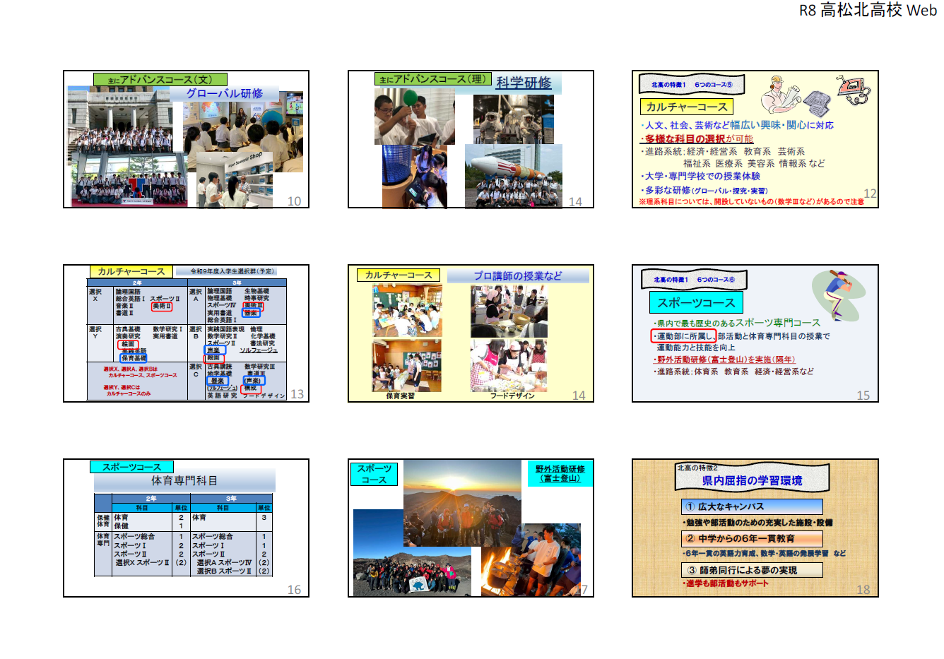Image resolution: width=944 pixels, height=659 pixels.
Task: Open the 科学研修 slide thumbnail
Action: tap(471, 139)
